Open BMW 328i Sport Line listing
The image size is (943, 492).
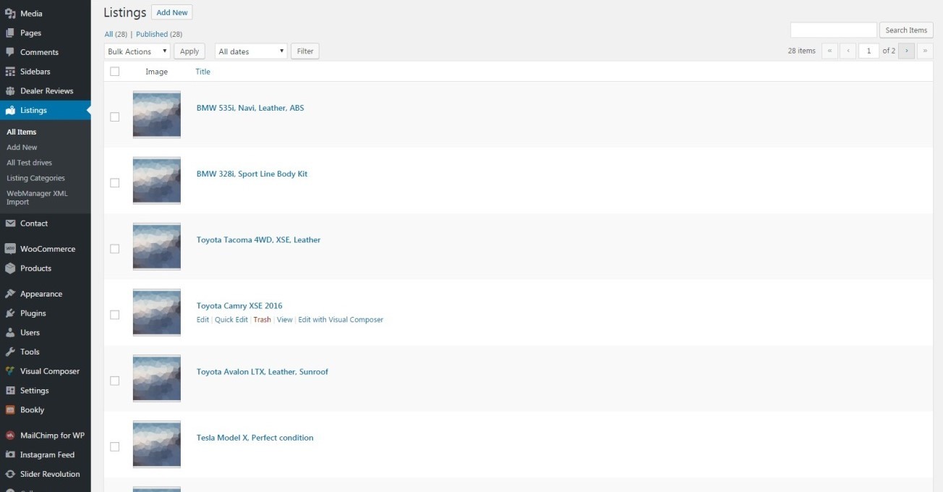(x=252, y=174)
